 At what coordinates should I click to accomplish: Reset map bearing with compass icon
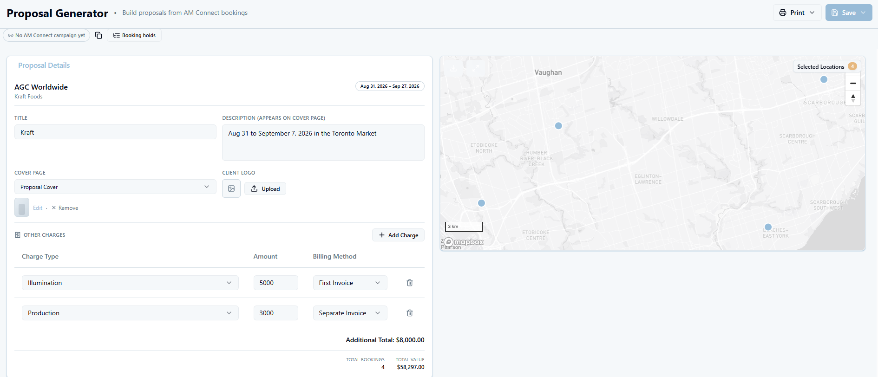click(x=853, y=98)
